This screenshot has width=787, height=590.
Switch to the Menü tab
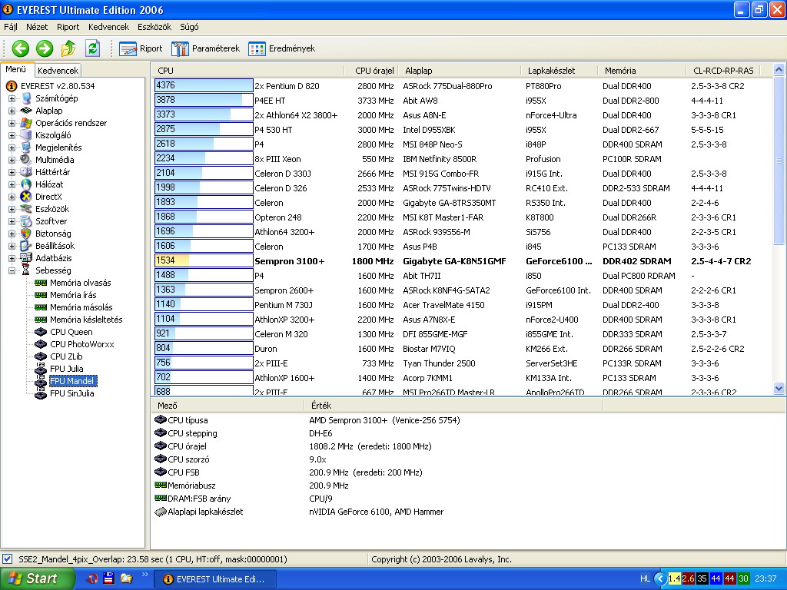[x=16, y=70]
